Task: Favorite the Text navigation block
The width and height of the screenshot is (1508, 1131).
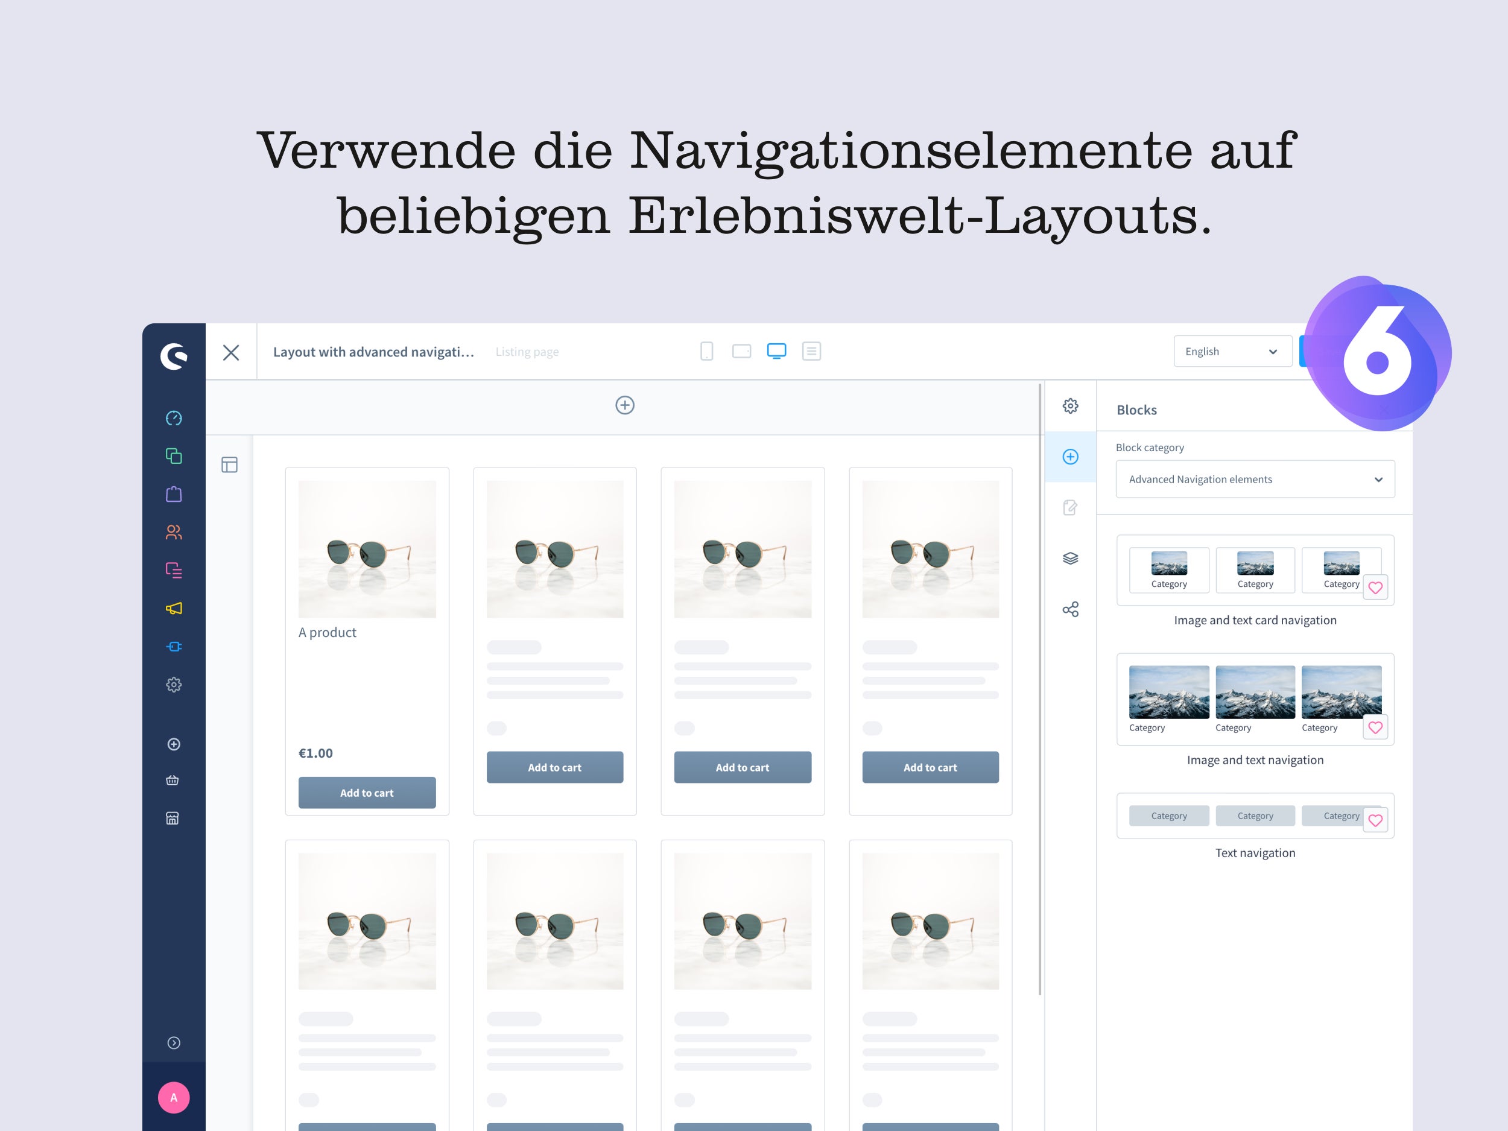Action: coord(1376,820)
